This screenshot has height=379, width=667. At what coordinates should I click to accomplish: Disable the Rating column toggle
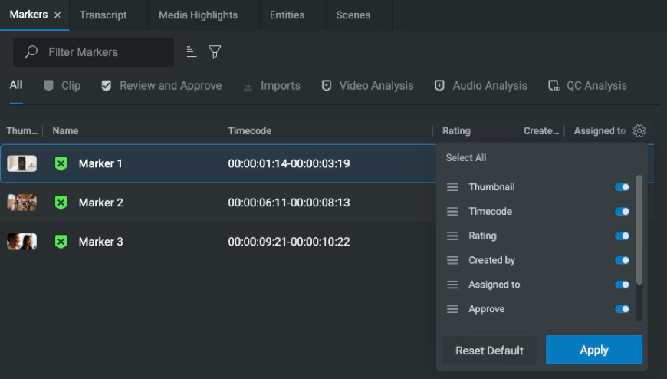(622, 236)
